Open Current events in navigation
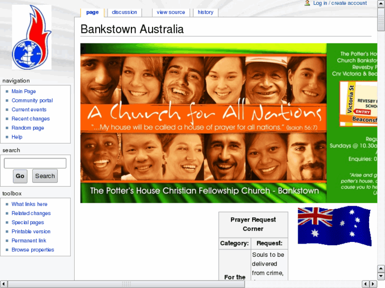Viewport: 385px width, 288px height. 29,109
